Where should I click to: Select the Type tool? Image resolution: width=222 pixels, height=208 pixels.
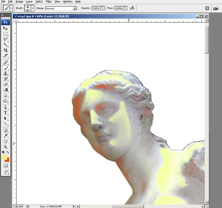click(x=6, y=113)
